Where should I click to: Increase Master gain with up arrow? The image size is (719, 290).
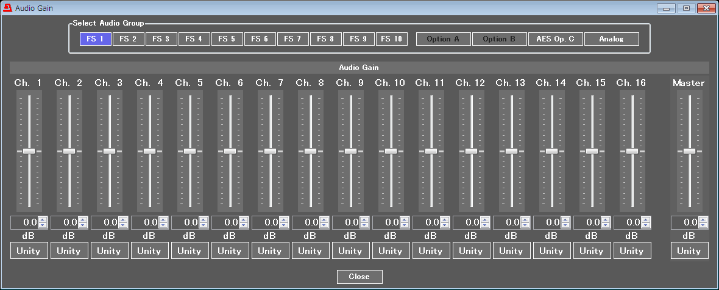pyautogui.click(x=703, y=219)
